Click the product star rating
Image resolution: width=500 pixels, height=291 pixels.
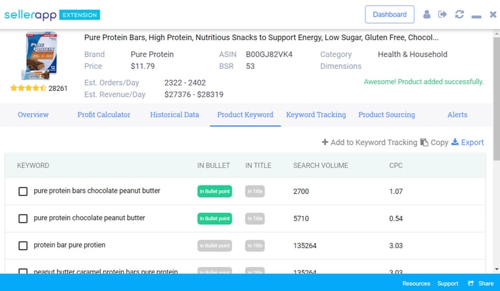click(x=28, y=88)
